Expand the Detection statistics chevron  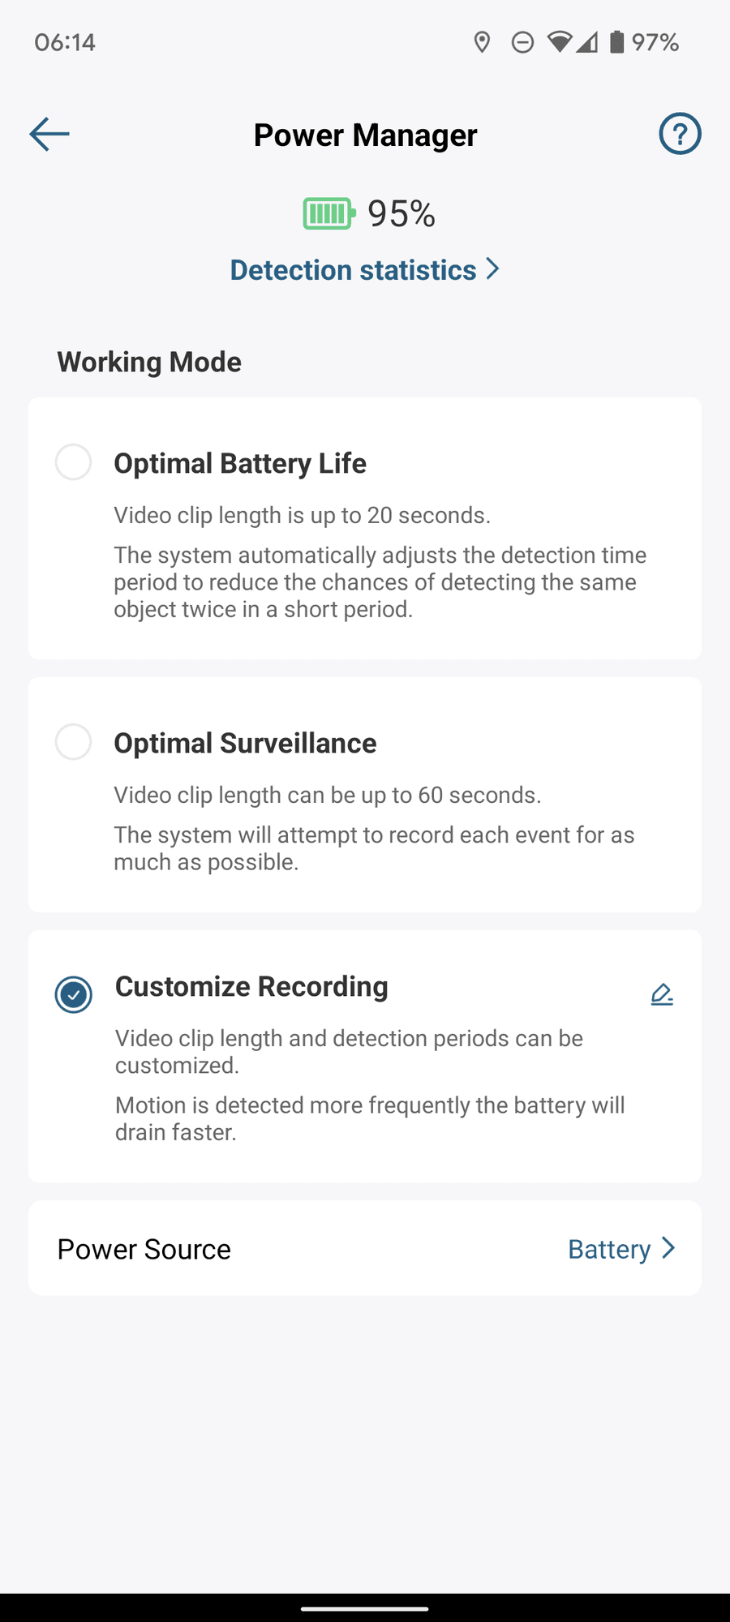point(492,269)
